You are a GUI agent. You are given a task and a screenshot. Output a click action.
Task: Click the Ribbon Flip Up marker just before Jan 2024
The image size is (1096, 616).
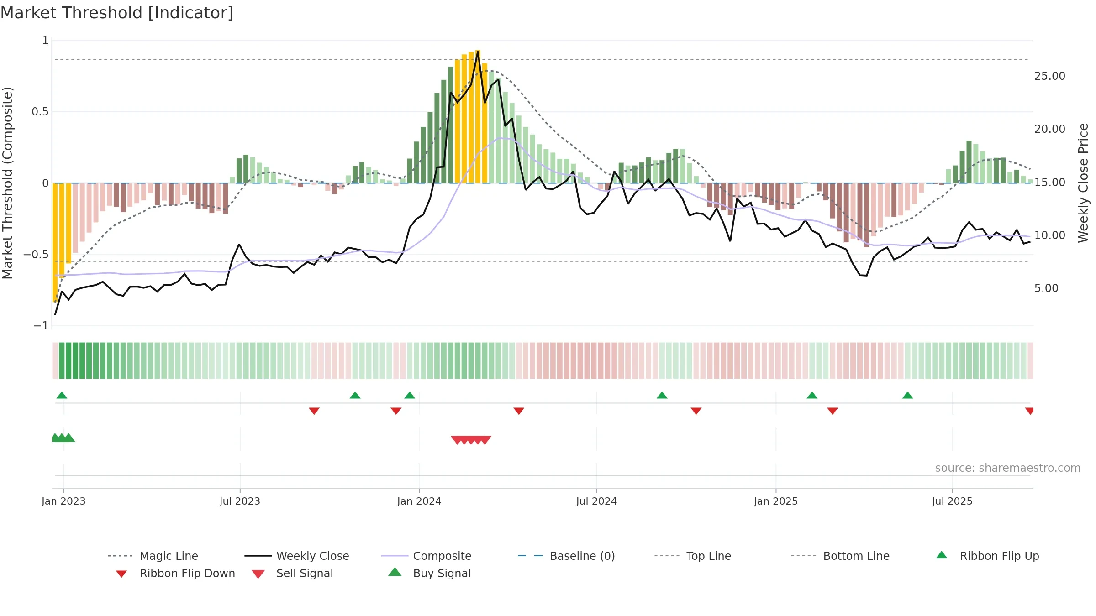410,395
